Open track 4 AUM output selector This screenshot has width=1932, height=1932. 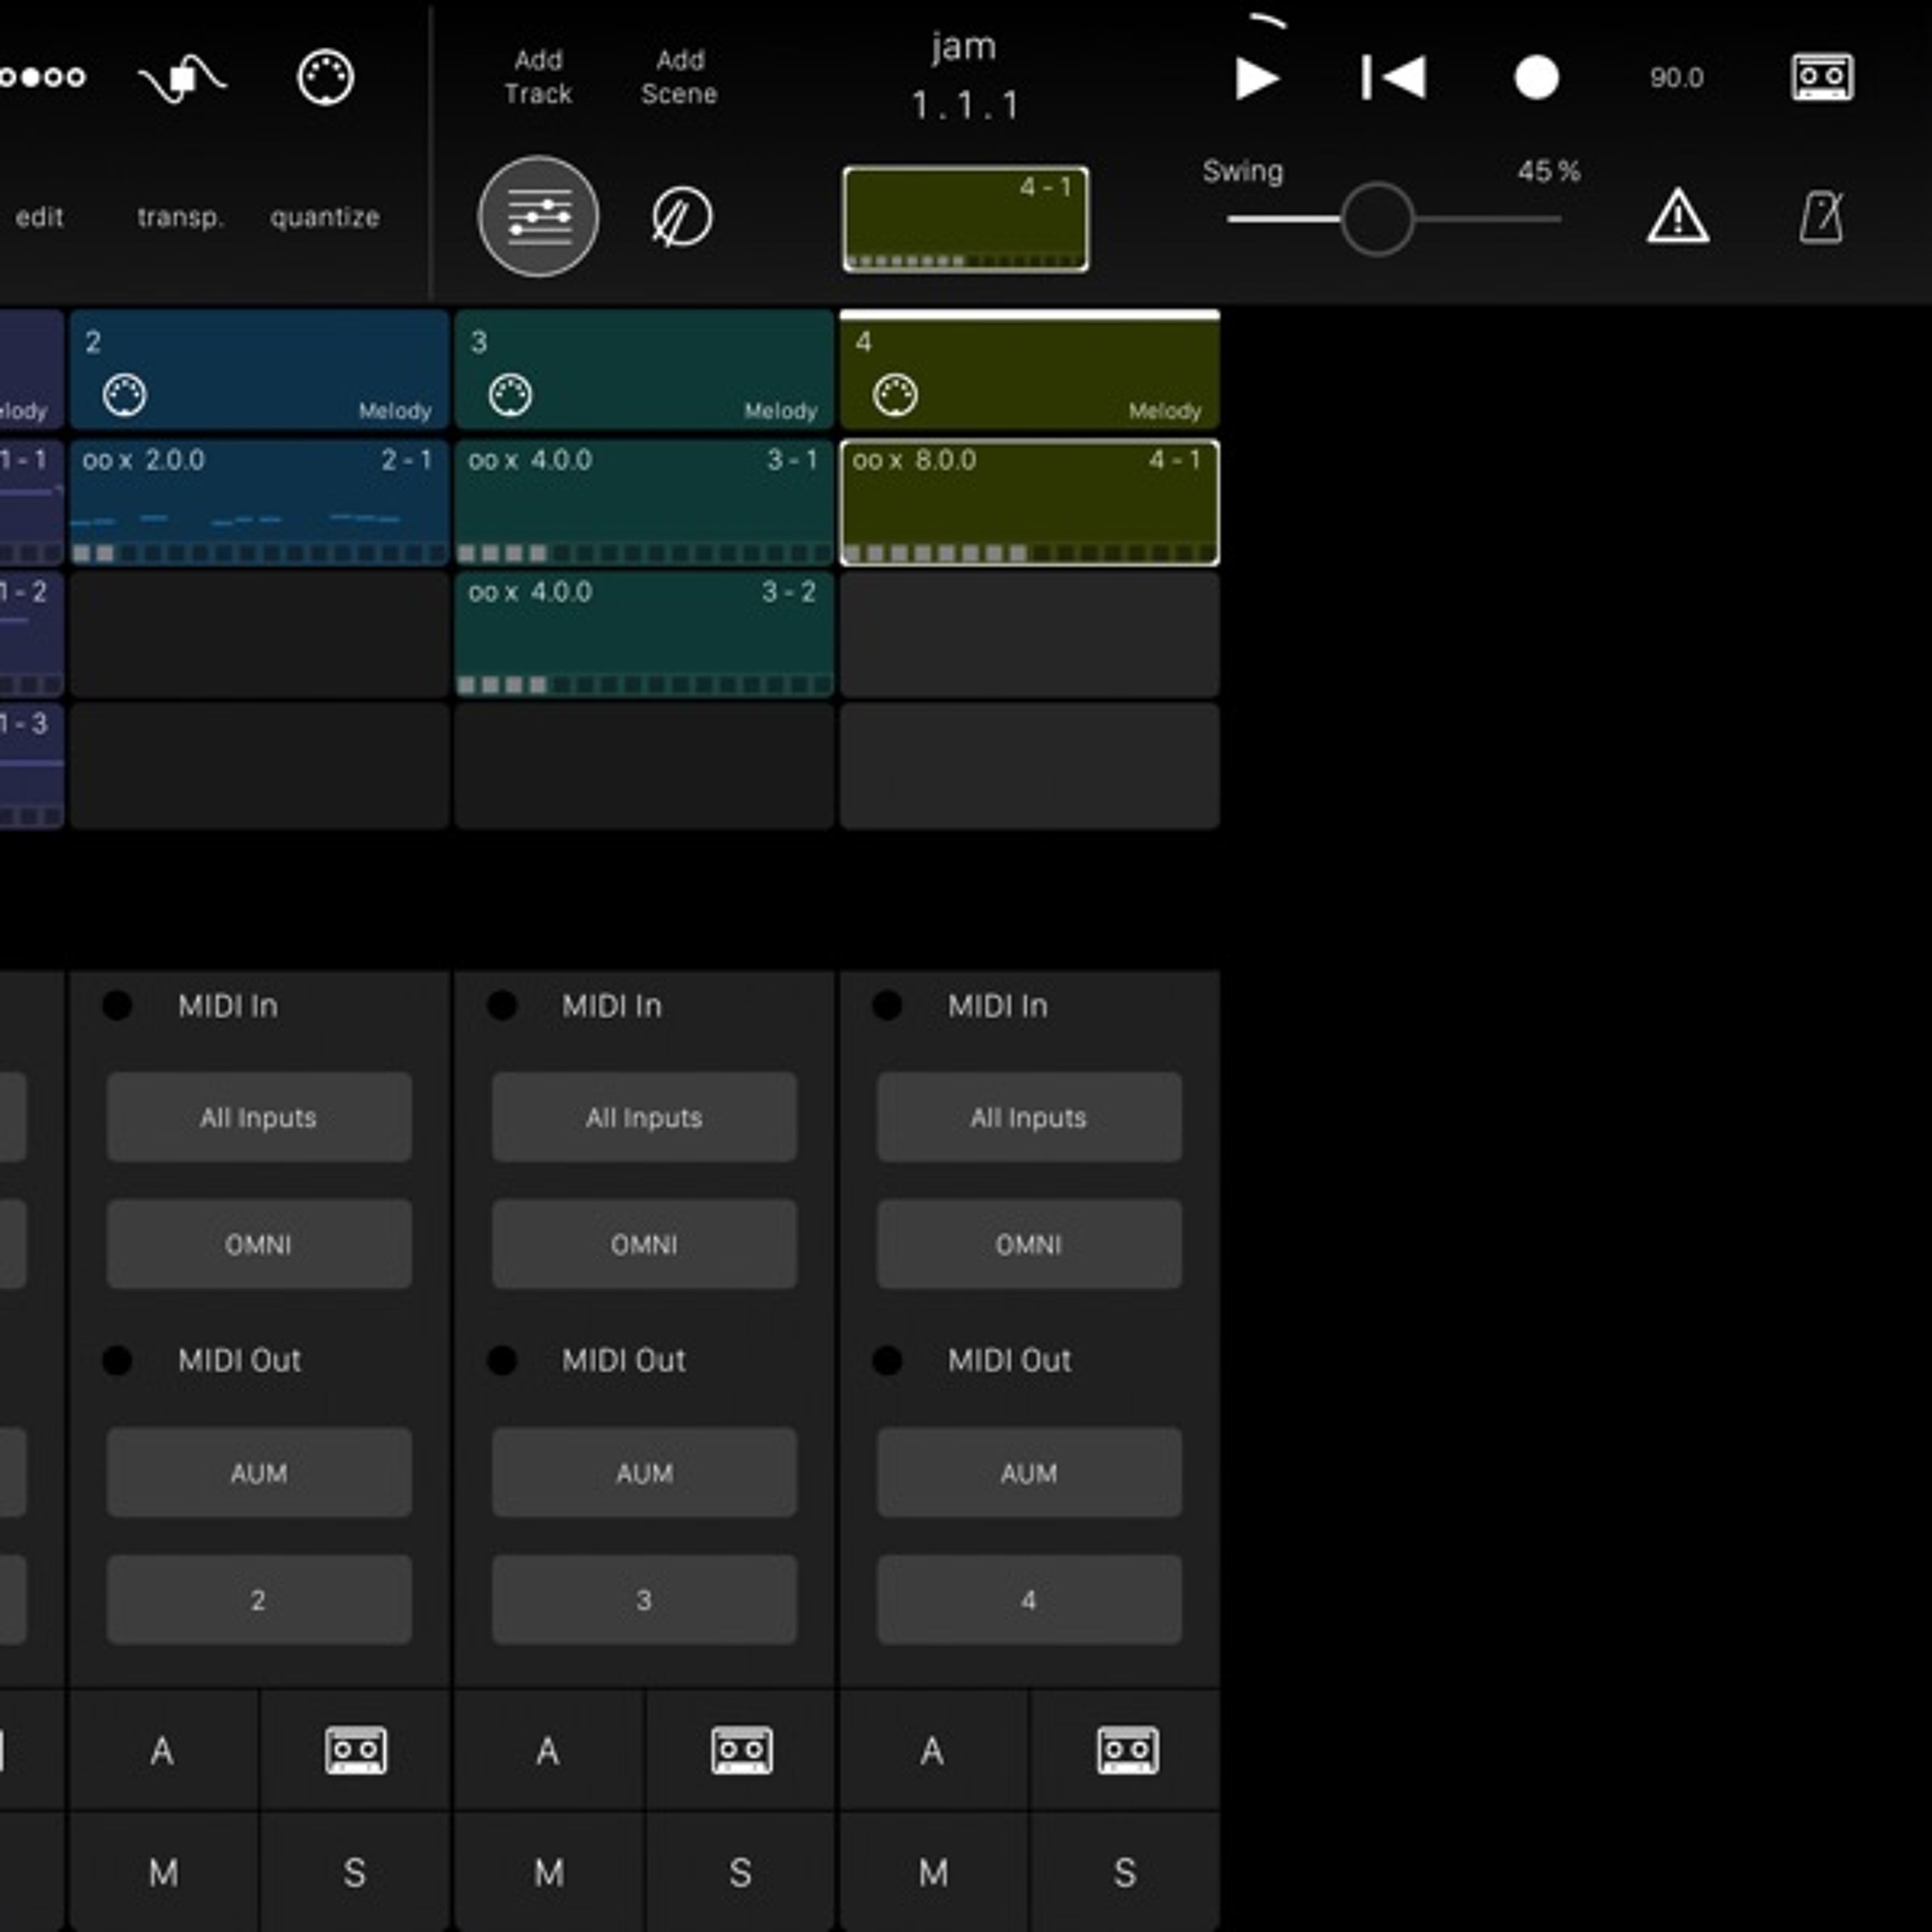point(1029,1472)
